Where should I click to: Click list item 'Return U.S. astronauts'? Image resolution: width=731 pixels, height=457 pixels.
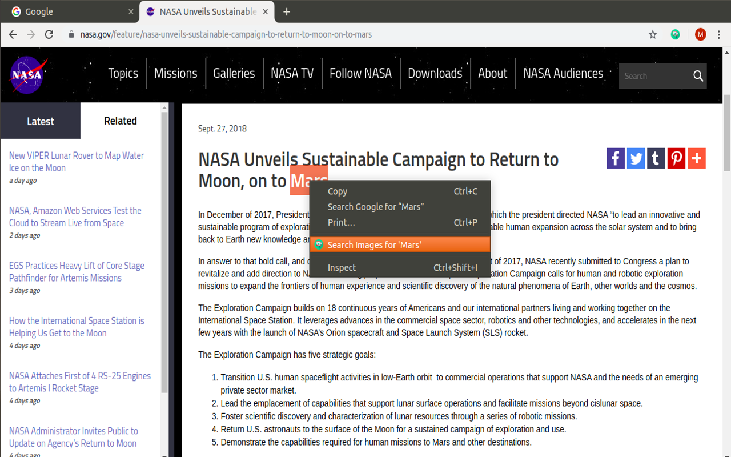393,429
